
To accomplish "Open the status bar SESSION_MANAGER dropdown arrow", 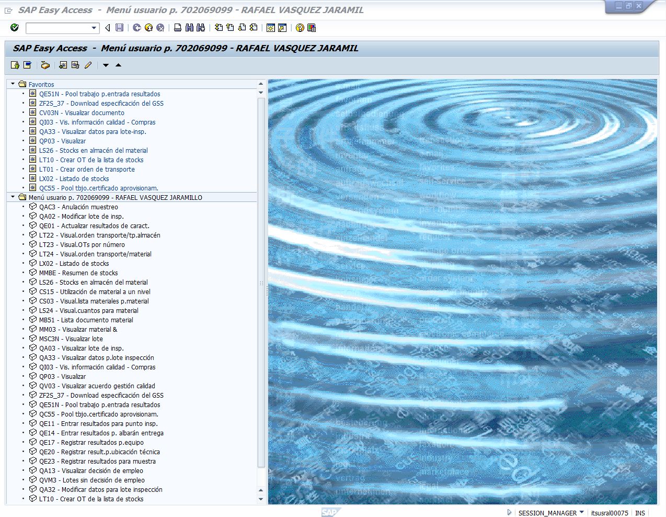I will pyautogui.click(x=582, y=512).
